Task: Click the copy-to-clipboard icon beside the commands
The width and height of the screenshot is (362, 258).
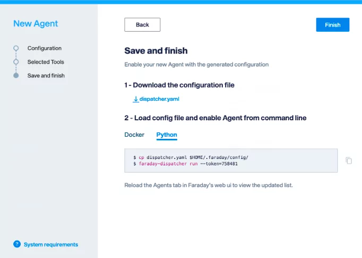Action: [x=349, y=161]
